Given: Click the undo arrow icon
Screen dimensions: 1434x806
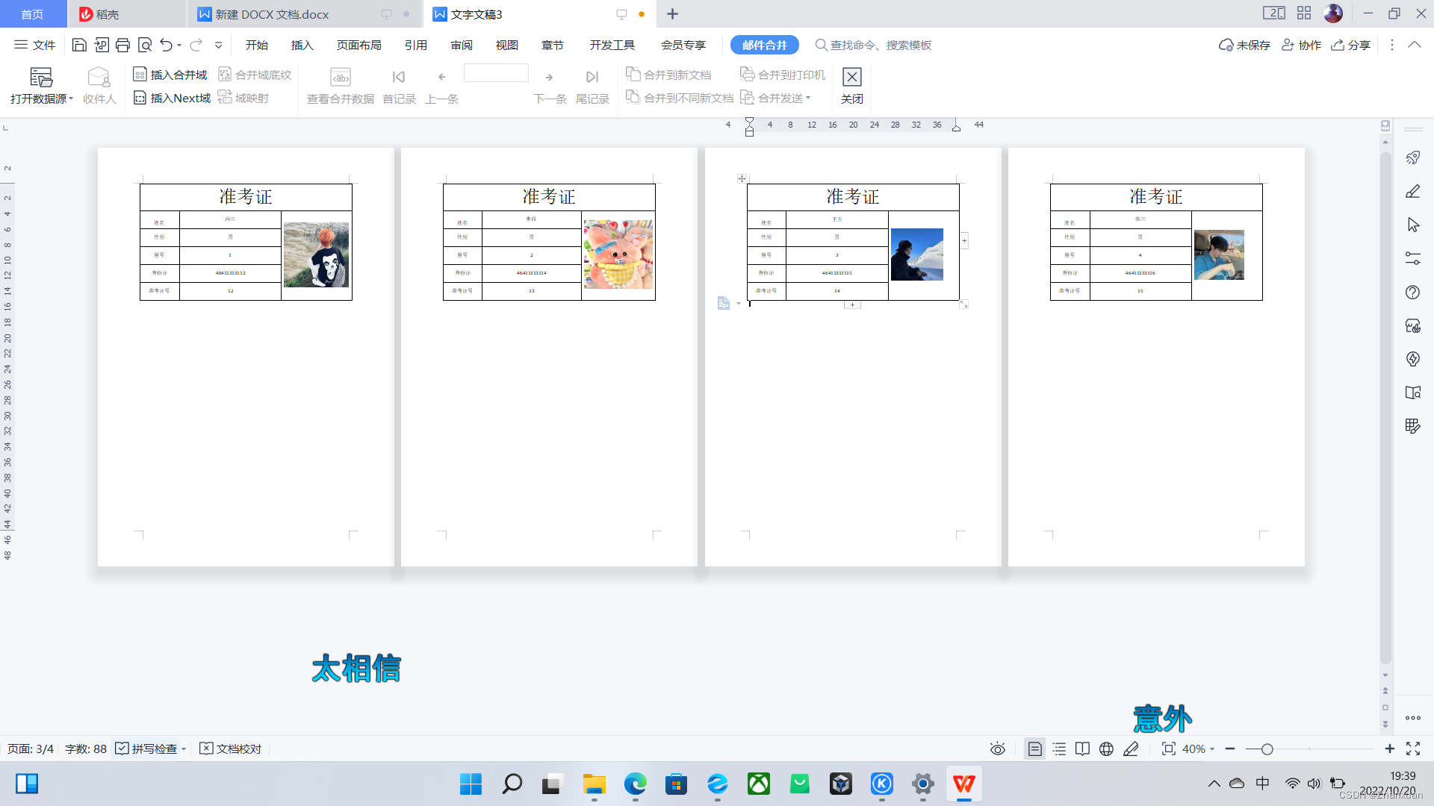Looking at the screenshot, I should [x=166, y=46].
